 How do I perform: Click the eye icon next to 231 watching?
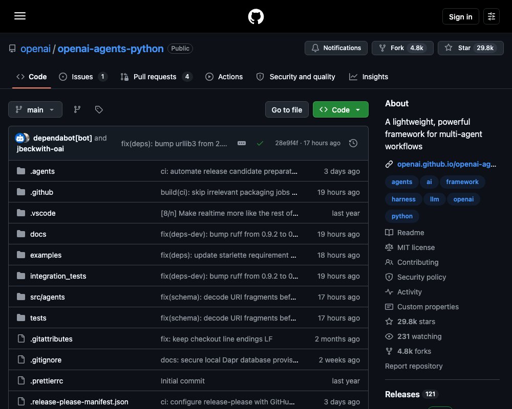(389, 336)
